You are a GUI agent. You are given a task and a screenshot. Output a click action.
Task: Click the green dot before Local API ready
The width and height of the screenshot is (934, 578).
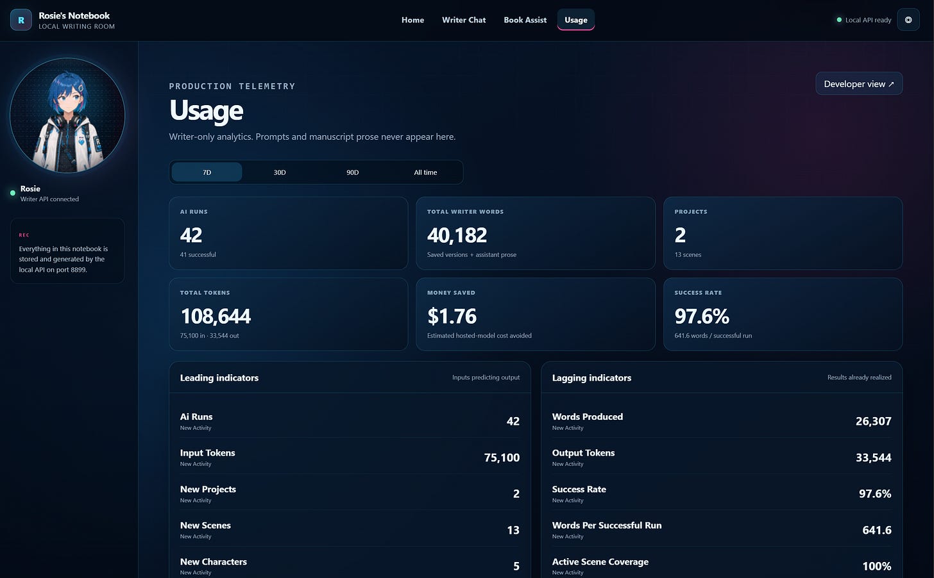(839, 20)
